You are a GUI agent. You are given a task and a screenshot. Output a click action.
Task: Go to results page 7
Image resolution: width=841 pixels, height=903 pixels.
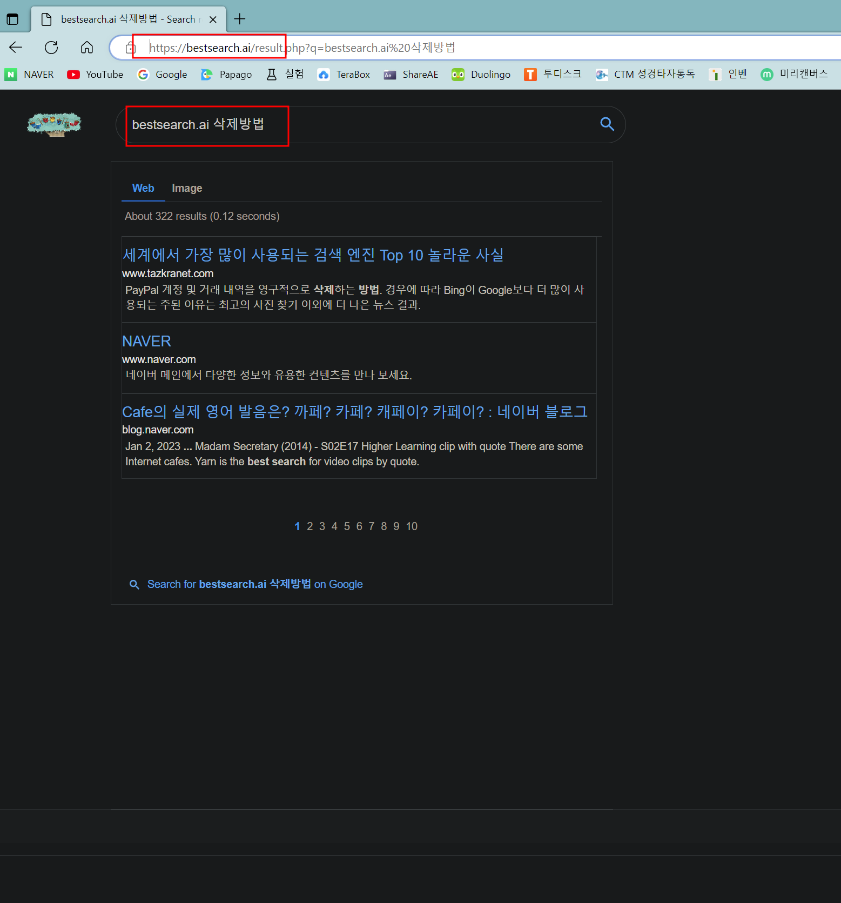(372, 526)
